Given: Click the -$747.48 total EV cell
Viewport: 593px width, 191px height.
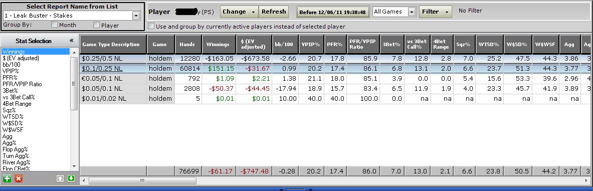Looking at the screenshot, I should [253, 171].
